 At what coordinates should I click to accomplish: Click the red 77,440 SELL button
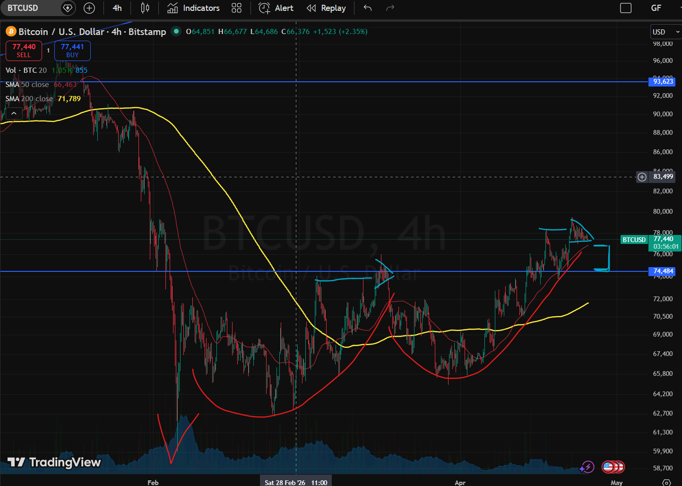(x=24, y=51)
